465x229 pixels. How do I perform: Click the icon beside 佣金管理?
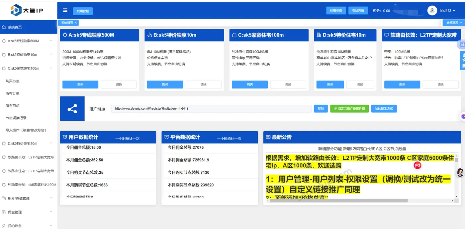coord(4,212)
